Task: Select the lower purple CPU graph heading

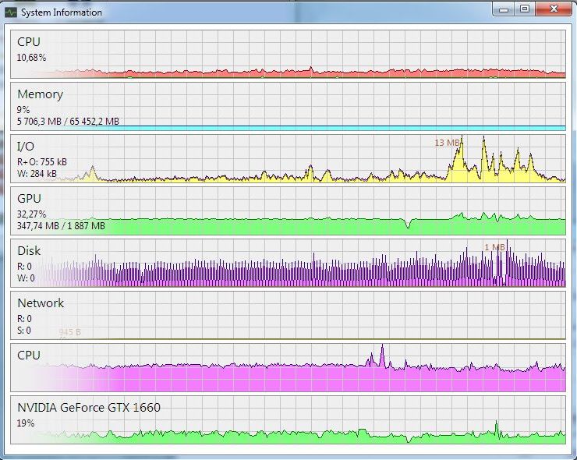Action: [x=29, y=355]
